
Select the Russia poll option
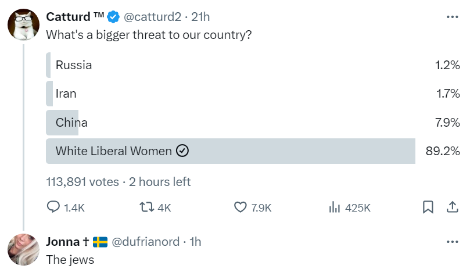(74, 65)
